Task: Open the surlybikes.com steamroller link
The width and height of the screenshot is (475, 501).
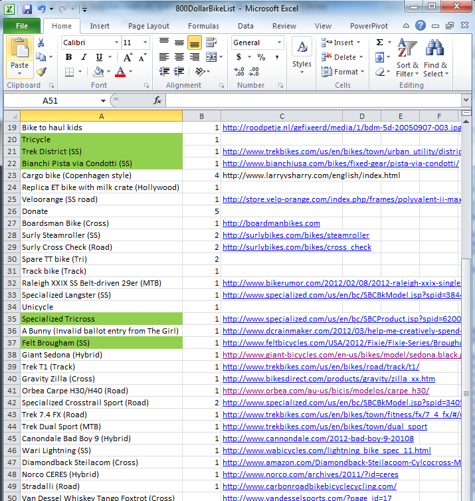Action: point(296,235)
